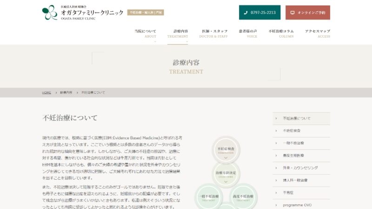This screenshot has width=372, height=209.
Task: Click the 不妊治療について page heading
Action: [70, 118]
